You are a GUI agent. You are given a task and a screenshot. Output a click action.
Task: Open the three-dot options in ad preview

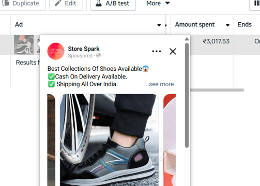point(157,51)
